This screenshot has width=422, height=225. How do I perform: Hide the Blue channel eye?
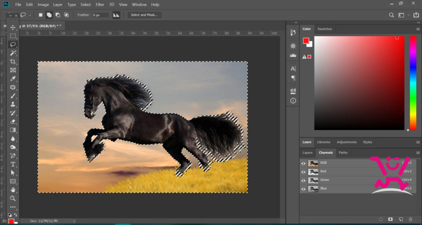click(303, 189)
